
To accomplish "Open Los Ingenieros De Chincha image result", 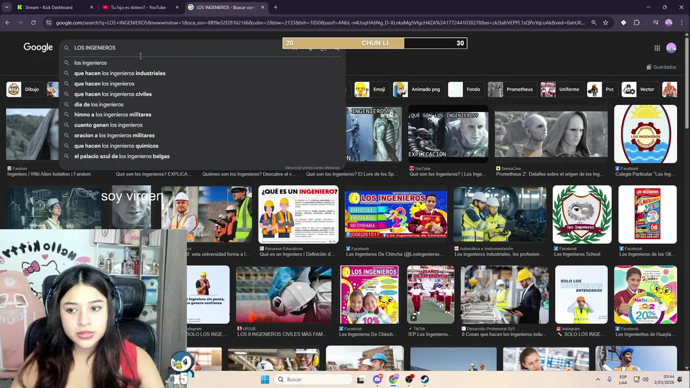I will [396, 214].
